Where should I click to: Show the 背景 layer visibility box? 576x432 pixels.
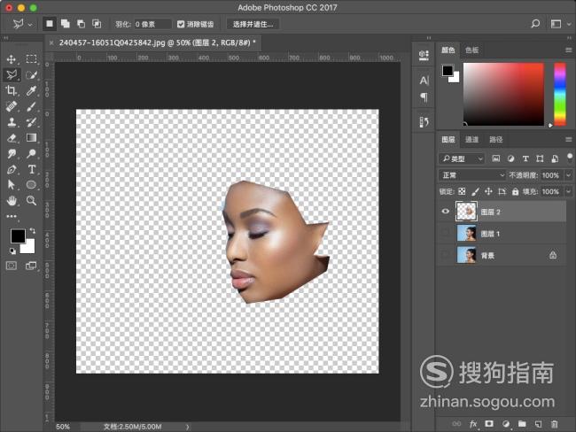[446, 255]
